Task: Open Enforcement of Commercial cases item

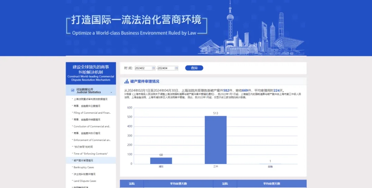Action: [92, 140]
